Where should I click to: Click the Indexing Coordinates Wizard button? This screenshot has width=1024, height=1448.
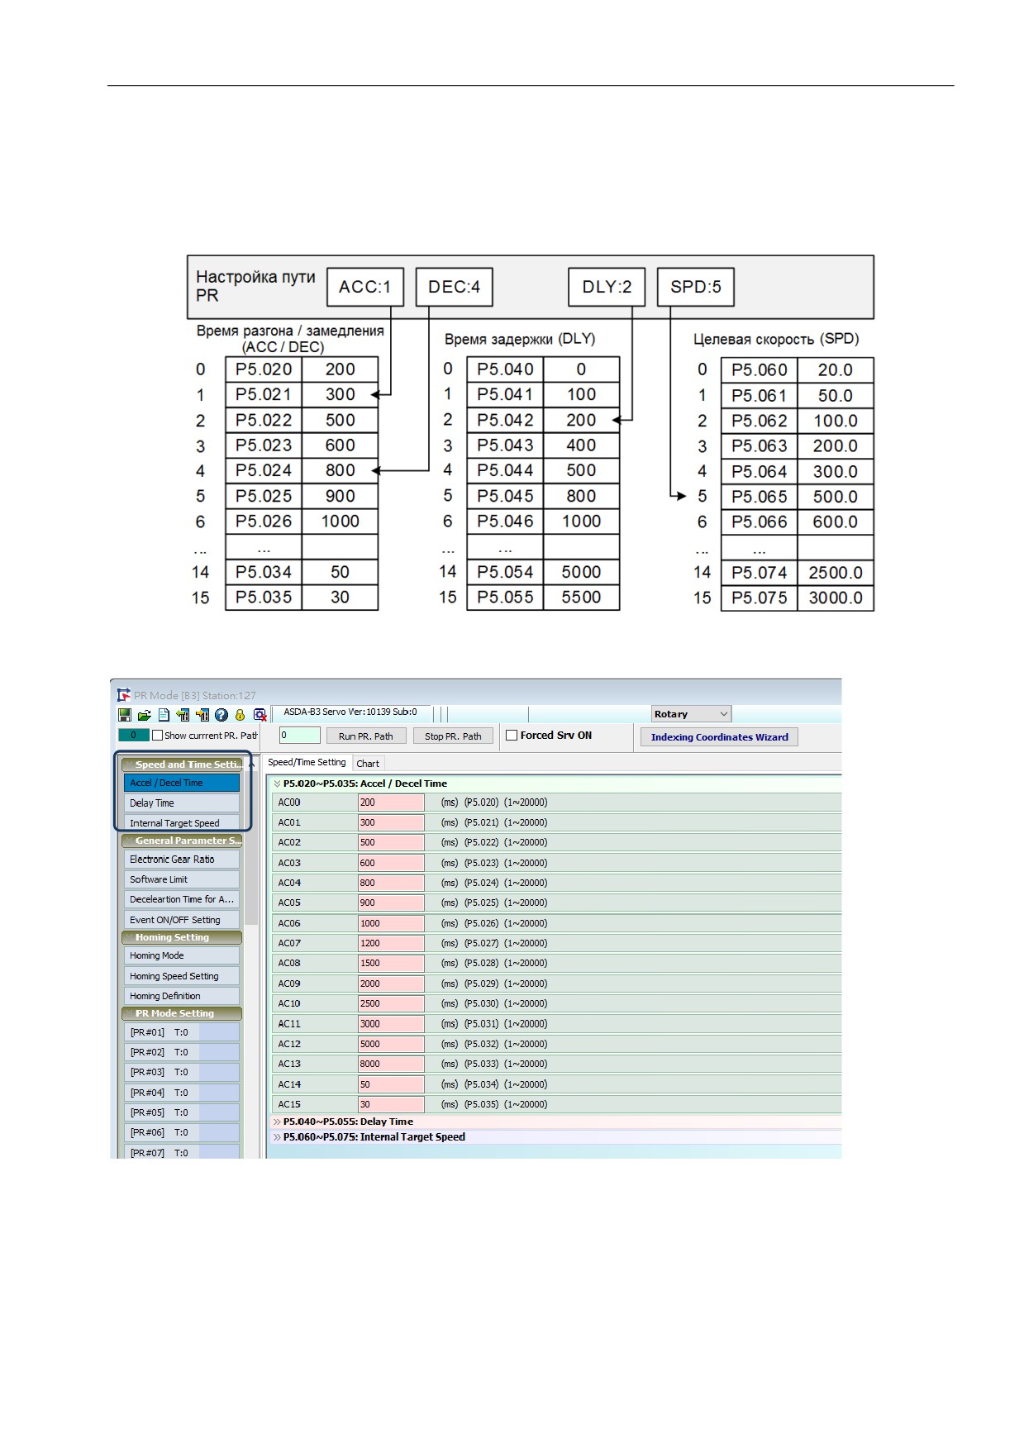(x=719, y=736)
